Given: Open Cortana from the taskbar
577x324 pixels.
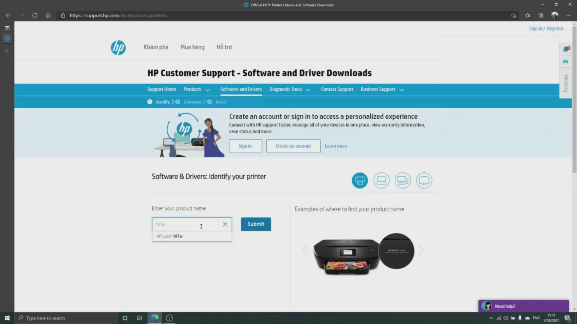Looking at the screenshot, I should pos(125,318).
